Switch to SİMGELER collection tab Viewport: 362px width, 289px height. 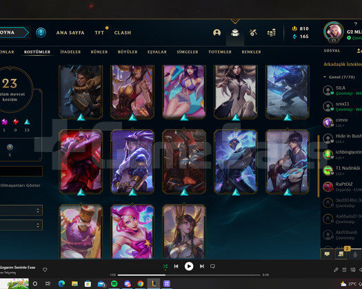[188, 52]
